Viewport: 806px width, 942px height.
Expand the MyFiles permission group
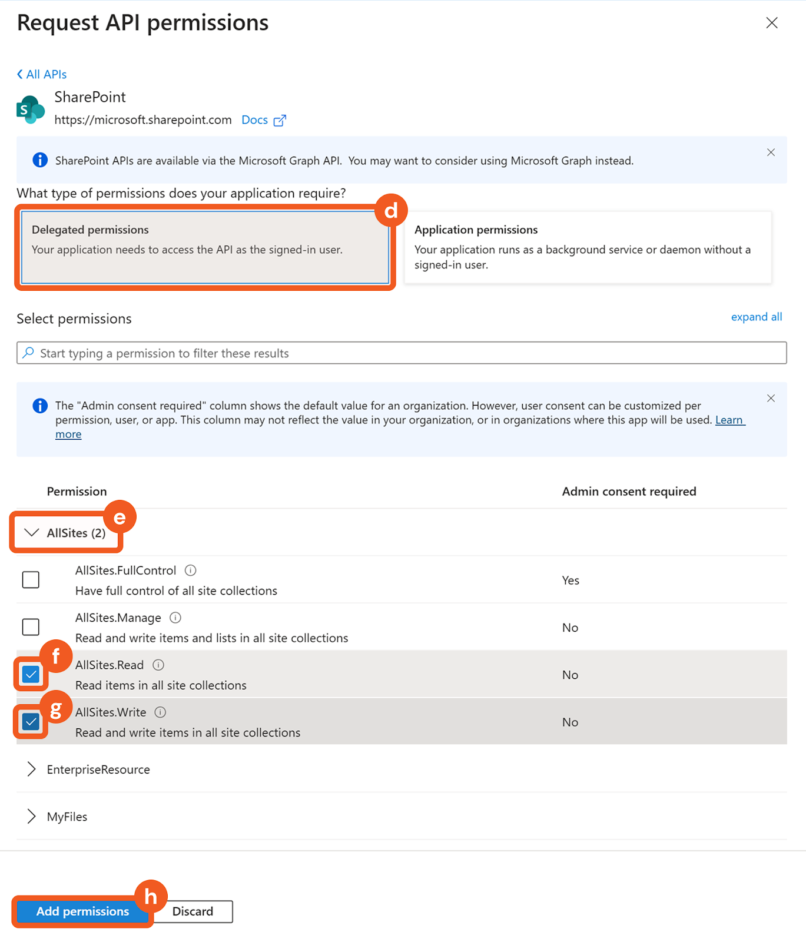click(x=32, y=817)
